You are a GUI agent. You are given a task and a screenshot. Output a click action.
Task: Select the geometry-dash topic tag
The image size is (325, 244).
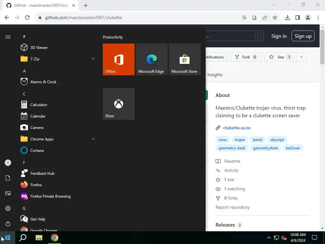pos(232,148)
